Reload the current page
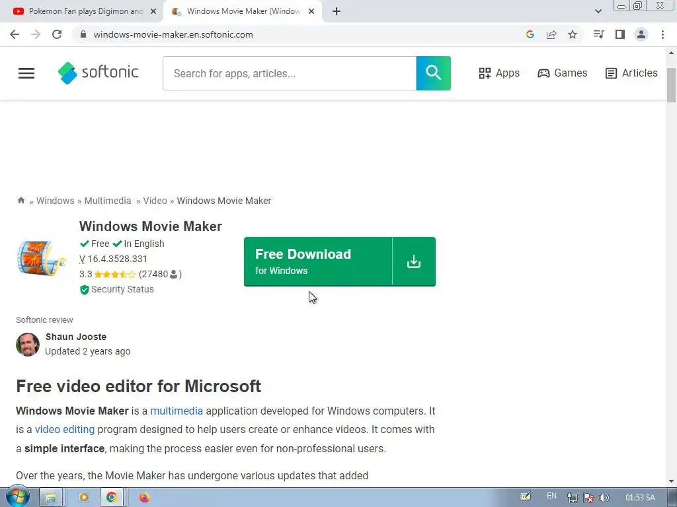 tap(57, 34)
